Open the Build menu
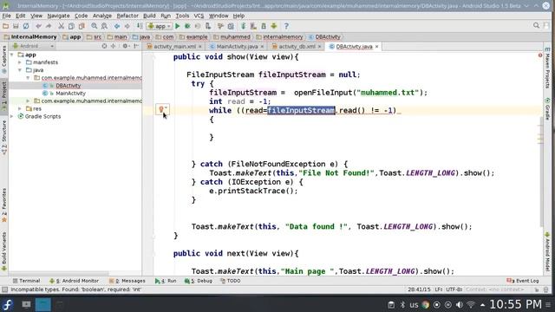 [149, 16]
